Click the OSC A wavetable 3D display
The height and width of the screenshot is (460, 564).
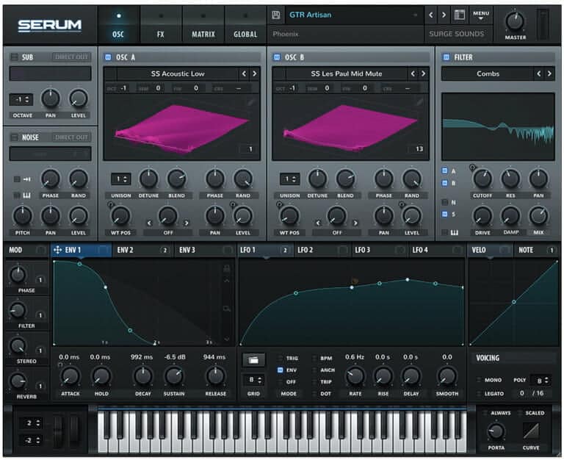pos(181,126)
